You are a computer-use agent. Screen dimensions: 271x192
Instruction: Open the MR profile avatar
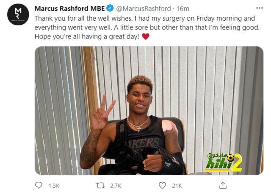[x=18, y=14]
